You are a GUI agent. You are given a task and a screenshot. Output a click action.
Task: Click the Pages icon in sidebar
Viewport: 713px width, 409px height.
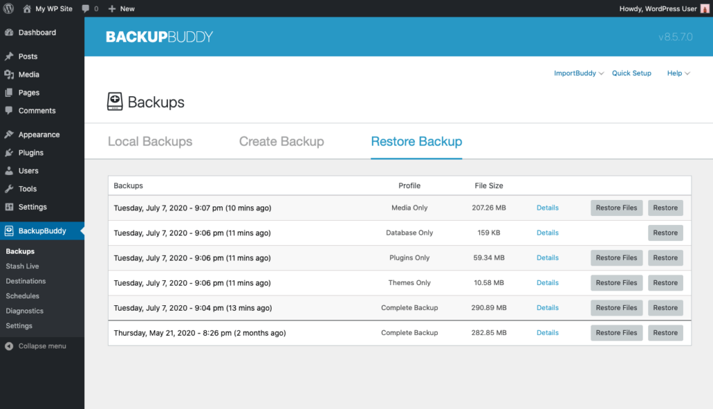click(x=9, y=93)
